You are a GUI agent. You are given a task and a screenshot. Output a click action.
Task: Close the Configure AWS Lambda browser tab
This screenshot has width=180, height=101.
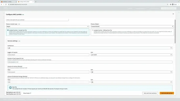(x=33, y=2)
